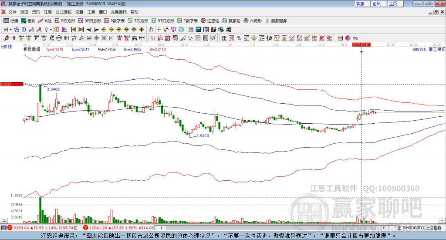
Task: Click the 极反通道 indicator name
Action: click(x=32, y=49)
